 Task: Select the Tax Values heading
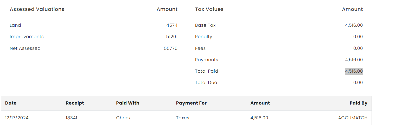(x=209, y=9)
